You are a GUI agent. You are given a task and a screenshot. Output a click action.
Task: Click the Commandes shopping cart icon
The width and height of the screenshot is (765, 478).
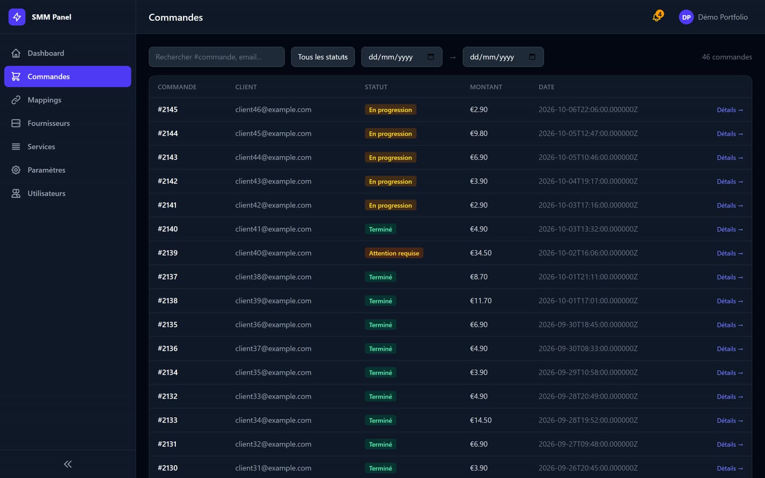point(16,76)
